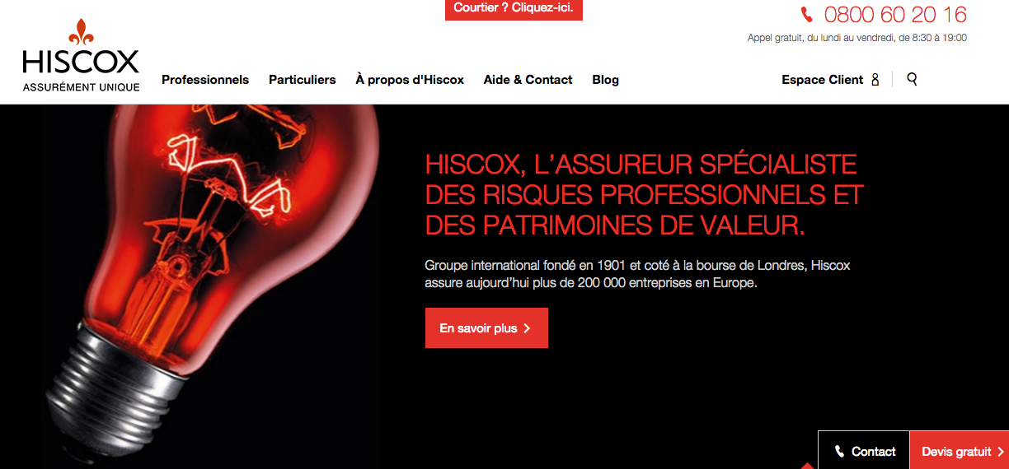Viewport: 1009px width, 469px height.
Task: Go to the Blog section
Action: coord(605,80)
